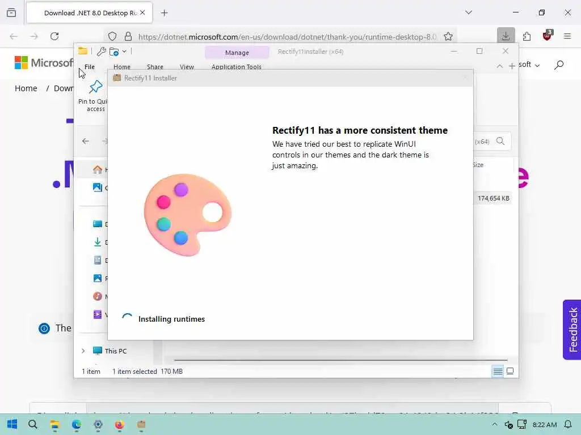Reload the page in Firefox
This screenshot has width=581, height=435.
tap(54, 36)
